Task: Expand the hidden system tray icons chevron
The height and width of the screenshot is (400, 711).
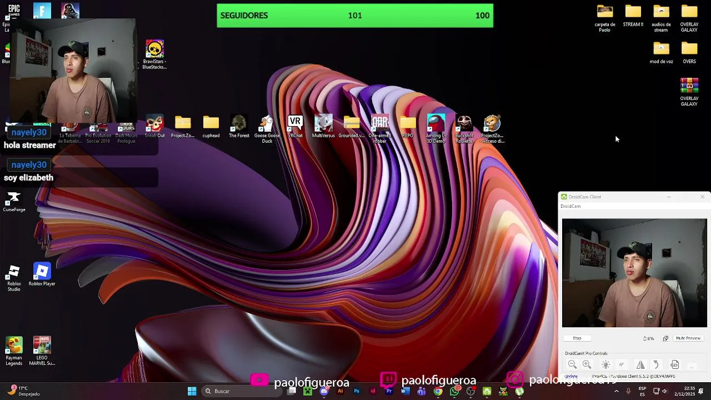Action: (616, 391)
